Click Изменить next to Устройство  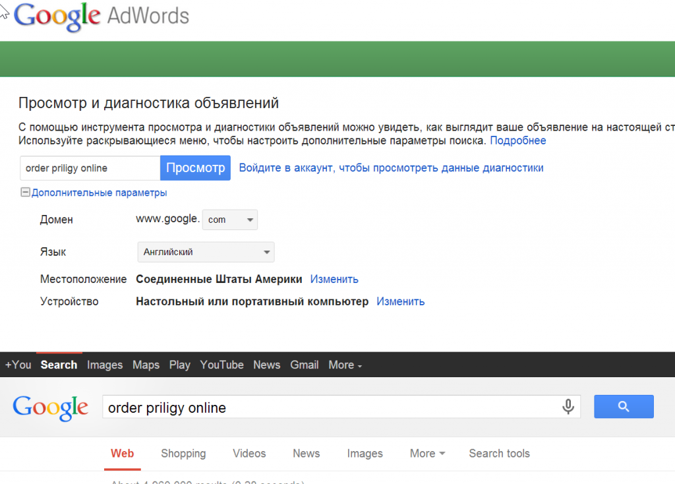click(400, 301)
